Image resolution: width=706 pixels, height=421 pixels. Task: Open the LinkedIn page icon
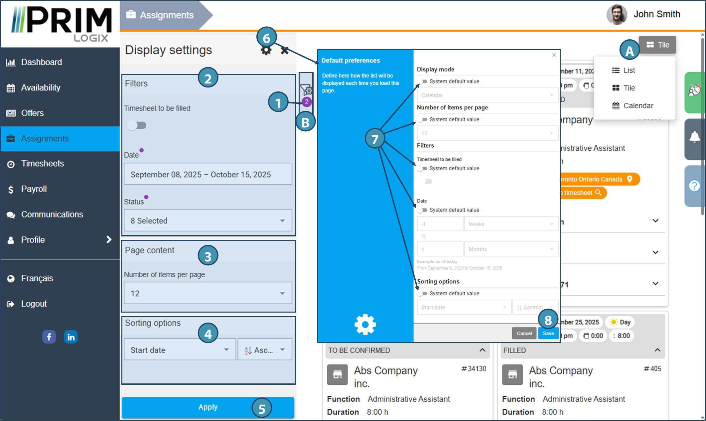(x=71, y=337)
